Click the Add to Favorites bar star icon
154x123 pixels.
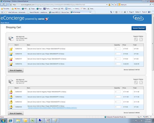[x=13, y=9]
